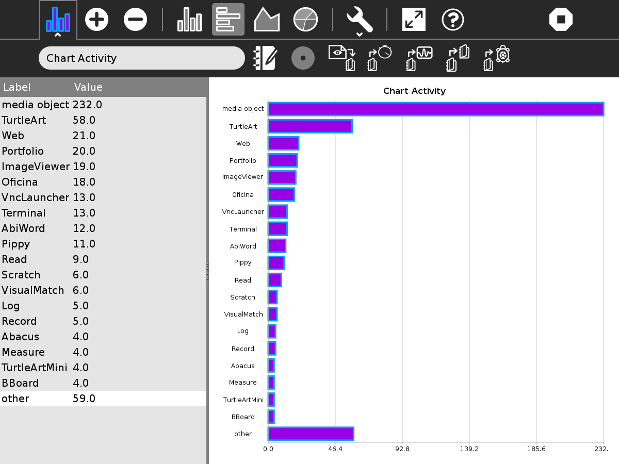Click the Chart Activity title field
The height and width of the screenshot is (464, 619).
(x=141, y=58)
